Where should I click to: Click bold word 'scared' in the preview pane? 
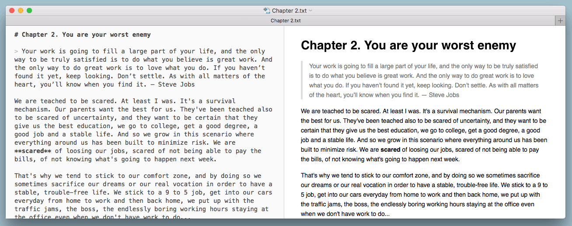tap(391, 150)
